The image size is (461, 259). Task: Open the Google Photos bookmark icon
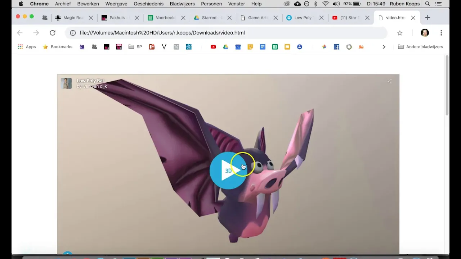click(x=324, y=47)
